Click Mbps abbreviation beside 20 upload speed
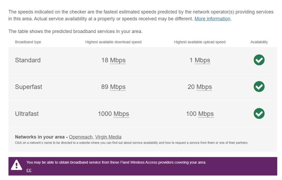Viewport: 282px width, 180px height. (204, 87)
